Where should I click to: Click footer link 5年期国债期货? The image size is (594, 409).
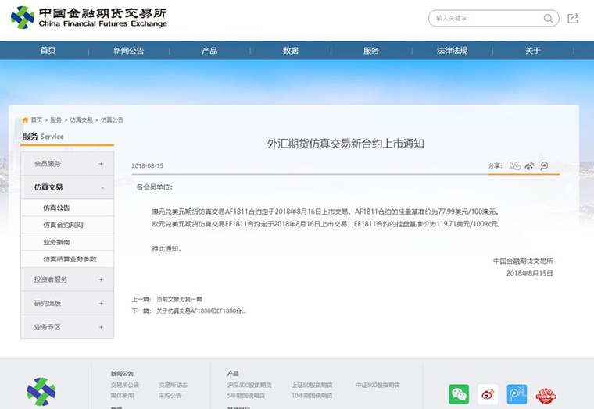[x=246, y=396]
